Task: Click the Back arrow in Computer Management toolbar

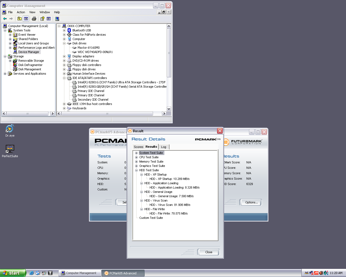Action: coord(5,19)
